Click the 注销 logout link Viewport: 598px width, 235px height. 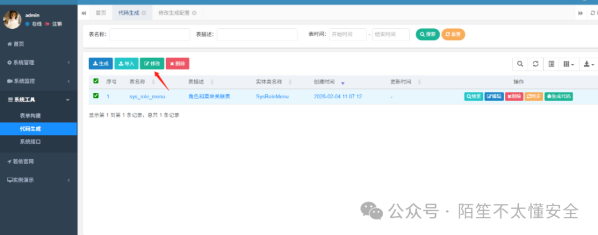[x=53, y=24]
